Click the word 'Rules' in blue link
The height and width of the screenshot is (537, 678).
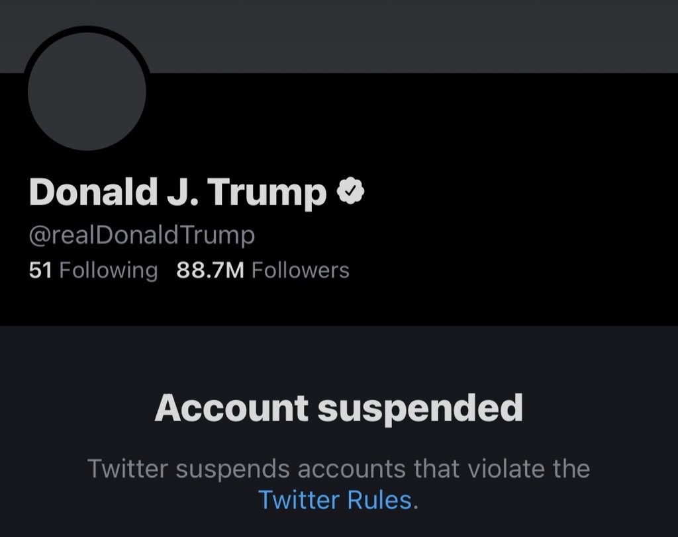(x=379, y=500)
